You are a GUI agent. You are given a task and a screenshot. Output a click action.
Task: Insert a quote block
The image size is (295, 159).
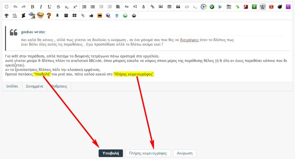[x=178, y=7]
